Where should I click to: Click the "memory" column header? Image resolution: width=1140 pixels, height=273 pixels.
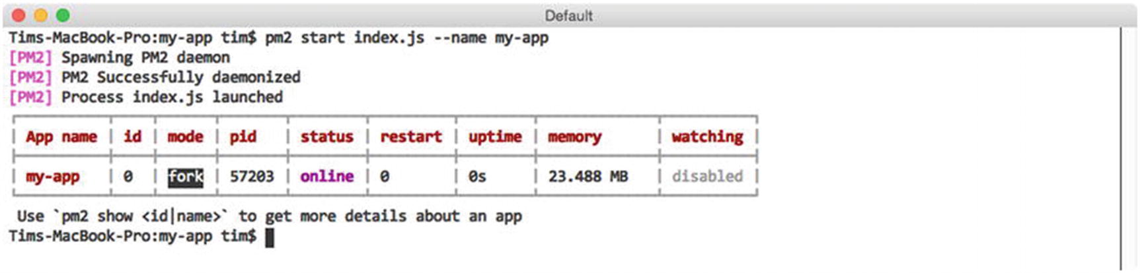pyautogui.click(x=574, y=137)
